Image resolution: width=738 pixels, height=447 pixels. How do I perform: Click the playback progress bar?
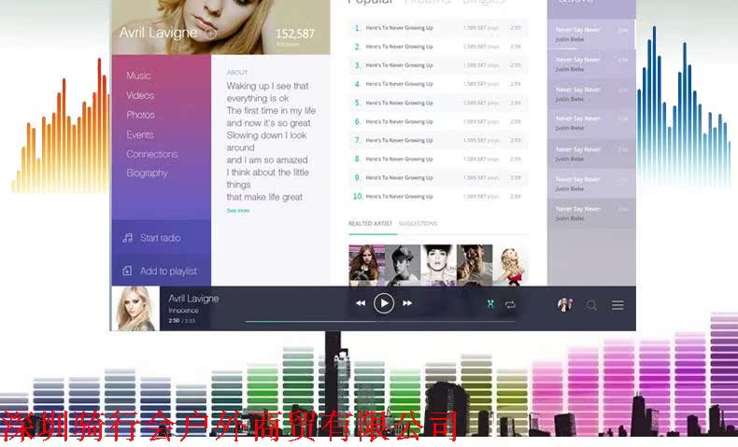point(380,322)
